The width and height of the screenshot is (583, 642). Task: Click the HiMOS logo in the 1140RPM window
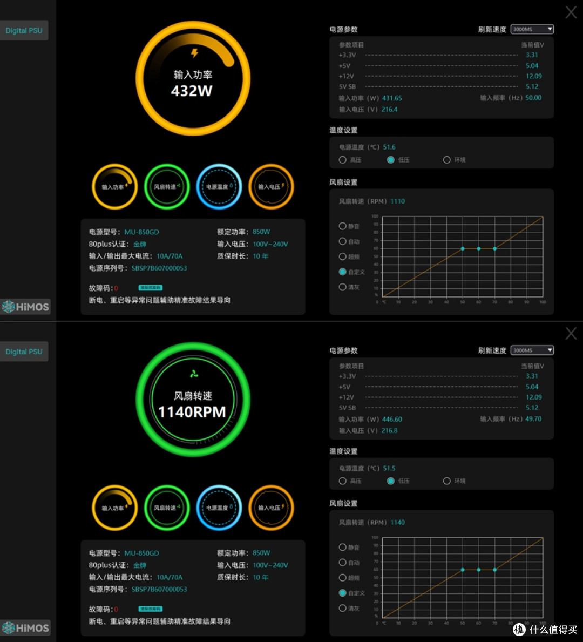coord(25,627)
